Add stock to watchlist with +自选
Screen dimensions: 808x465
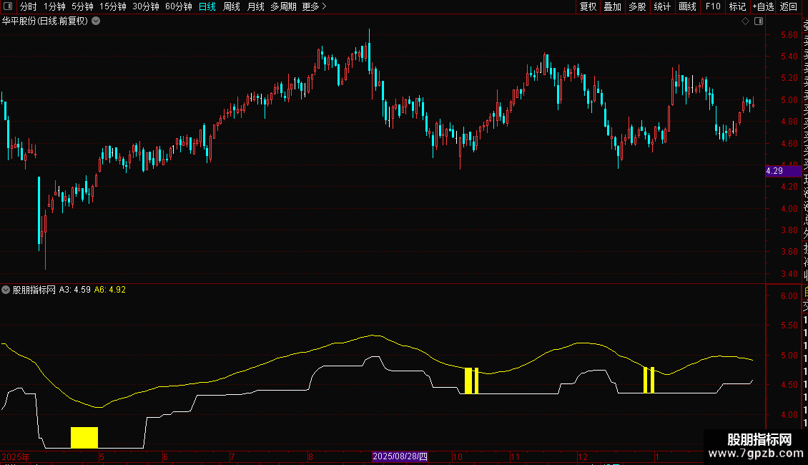click(x=763, y=6)
